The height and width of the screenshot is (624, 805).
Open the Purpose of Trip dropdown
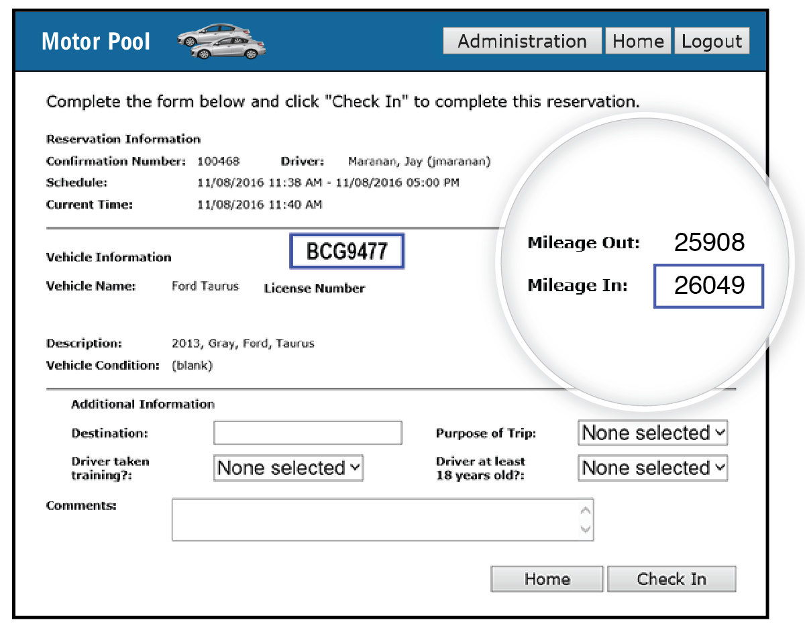point(653,433)
